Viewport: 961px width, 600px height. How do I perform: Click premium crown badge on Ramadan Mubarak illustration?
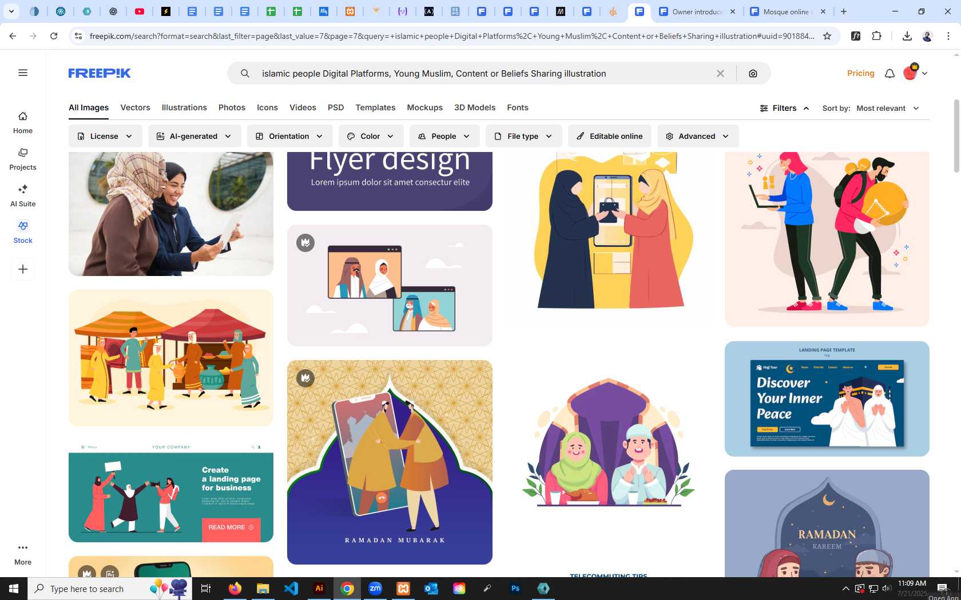305,378
